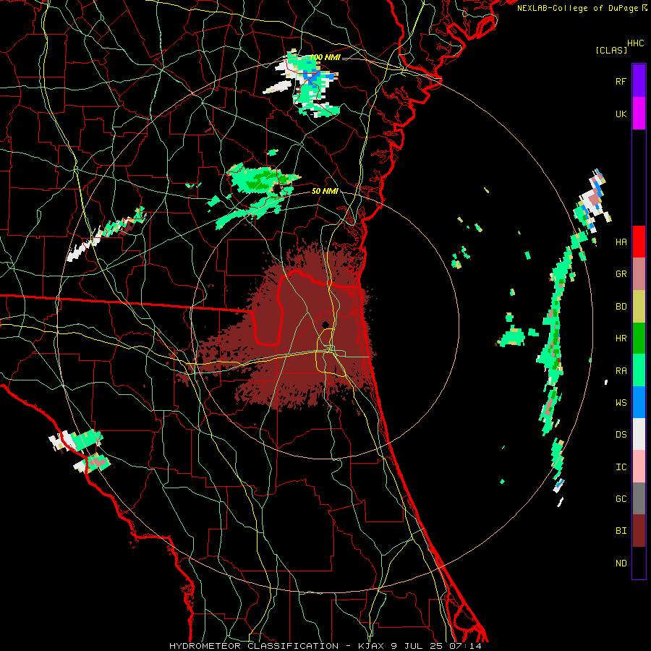Click the RF purple legend swatch
Viewport: 651px width, 651px height.
639,81
